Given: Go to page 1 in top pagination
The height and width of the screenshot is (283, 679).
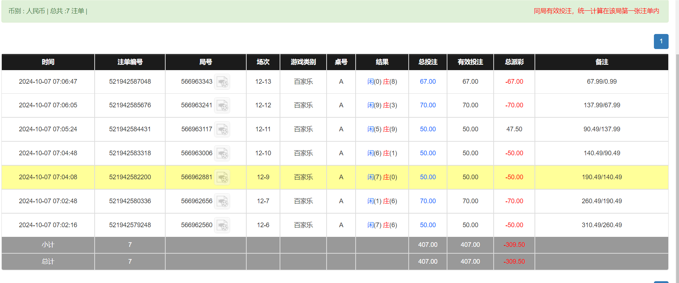Looking at the screenshot, I should point(661,42).
